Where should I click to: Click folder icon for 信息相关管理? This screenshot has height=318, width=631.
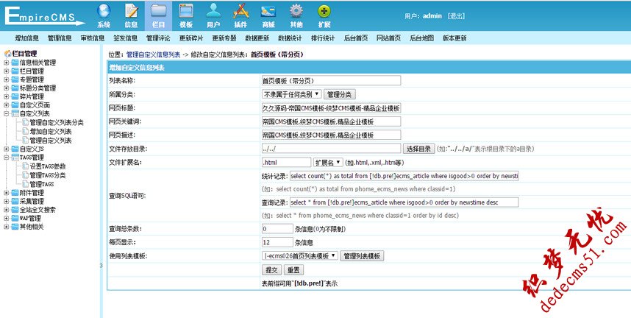[x=15, y=63]
